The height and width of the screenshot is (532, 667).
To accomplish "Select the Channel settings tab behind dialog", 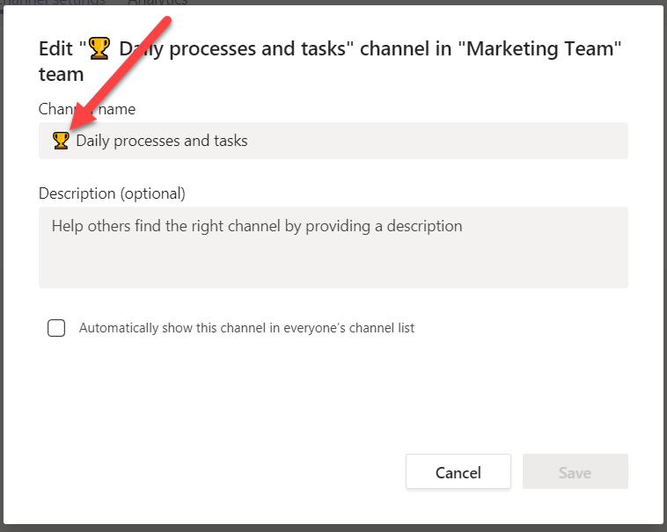I will pos(53,3).
